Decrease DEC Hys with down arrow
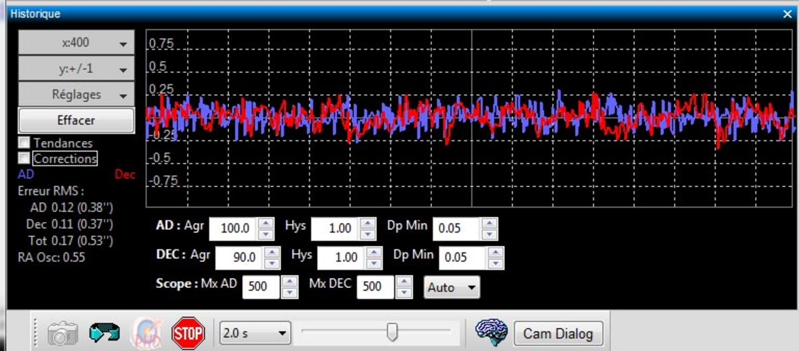The image size is (799, 351). pyautogui.click(x=375, y=264)
